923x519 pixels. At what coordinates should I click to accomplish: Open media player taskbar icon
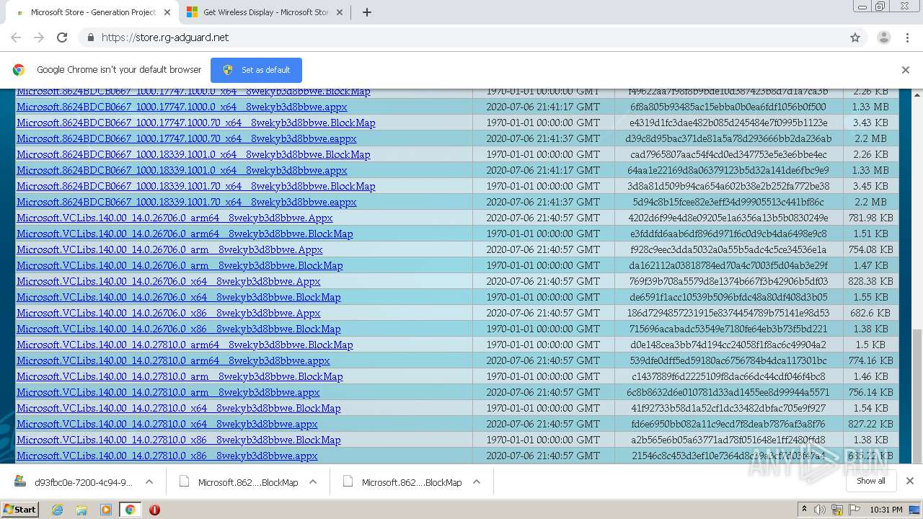(106, 510)
